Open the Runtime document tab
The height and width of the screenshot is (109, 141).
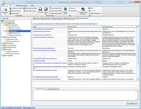click(x=36, y=18)
